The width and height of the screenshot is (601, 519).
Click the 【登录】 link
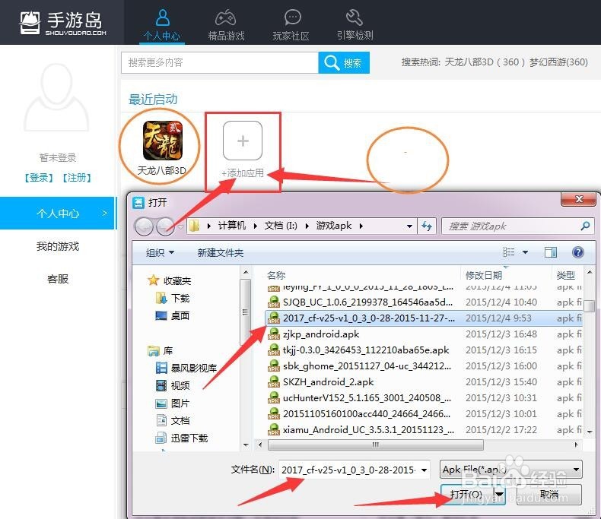click(x=39, y=178)
